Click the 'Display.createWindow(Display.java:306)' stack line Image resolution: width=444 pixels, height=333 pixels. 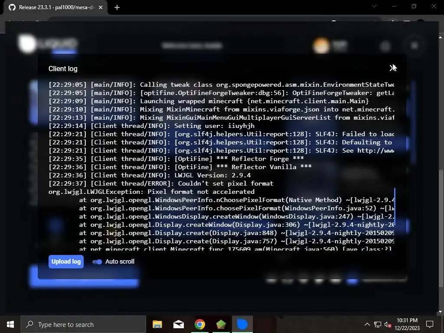pos(237,225)
